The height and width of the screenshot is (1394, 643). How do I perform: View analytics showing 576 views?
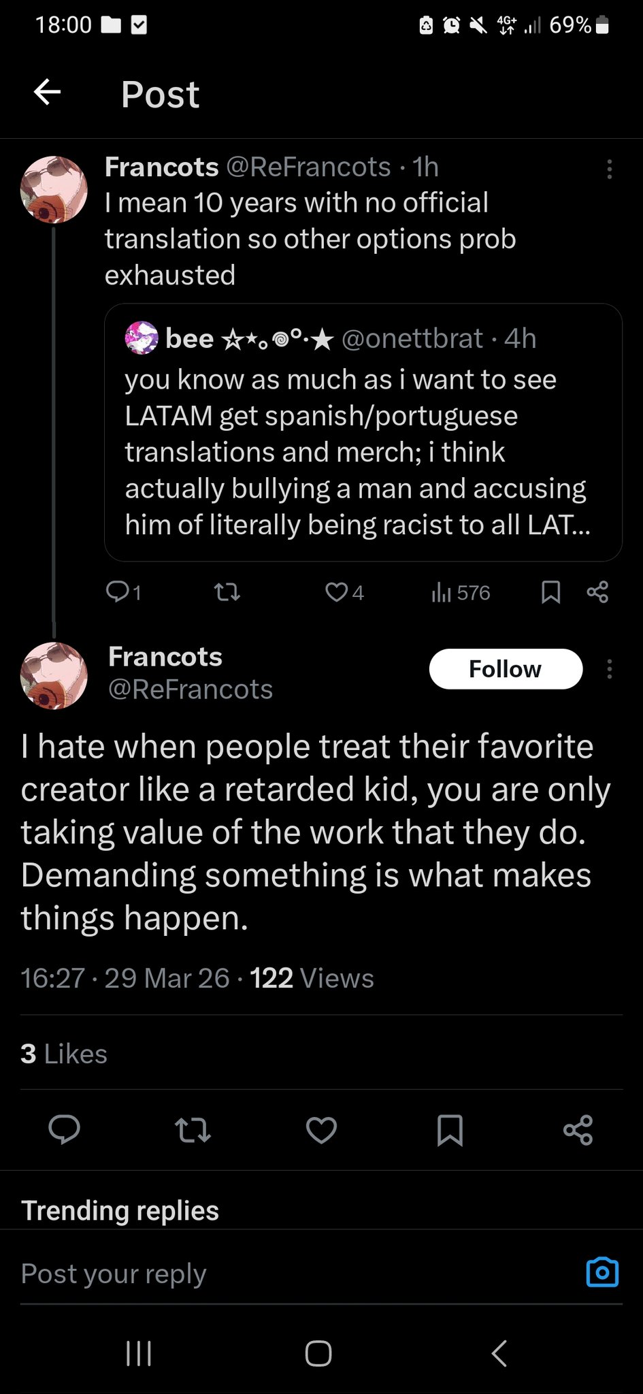click(461, 593)
